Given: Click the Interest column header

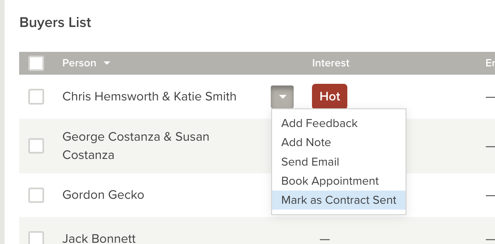Looking at the screenshot, I should click(331, 63).
